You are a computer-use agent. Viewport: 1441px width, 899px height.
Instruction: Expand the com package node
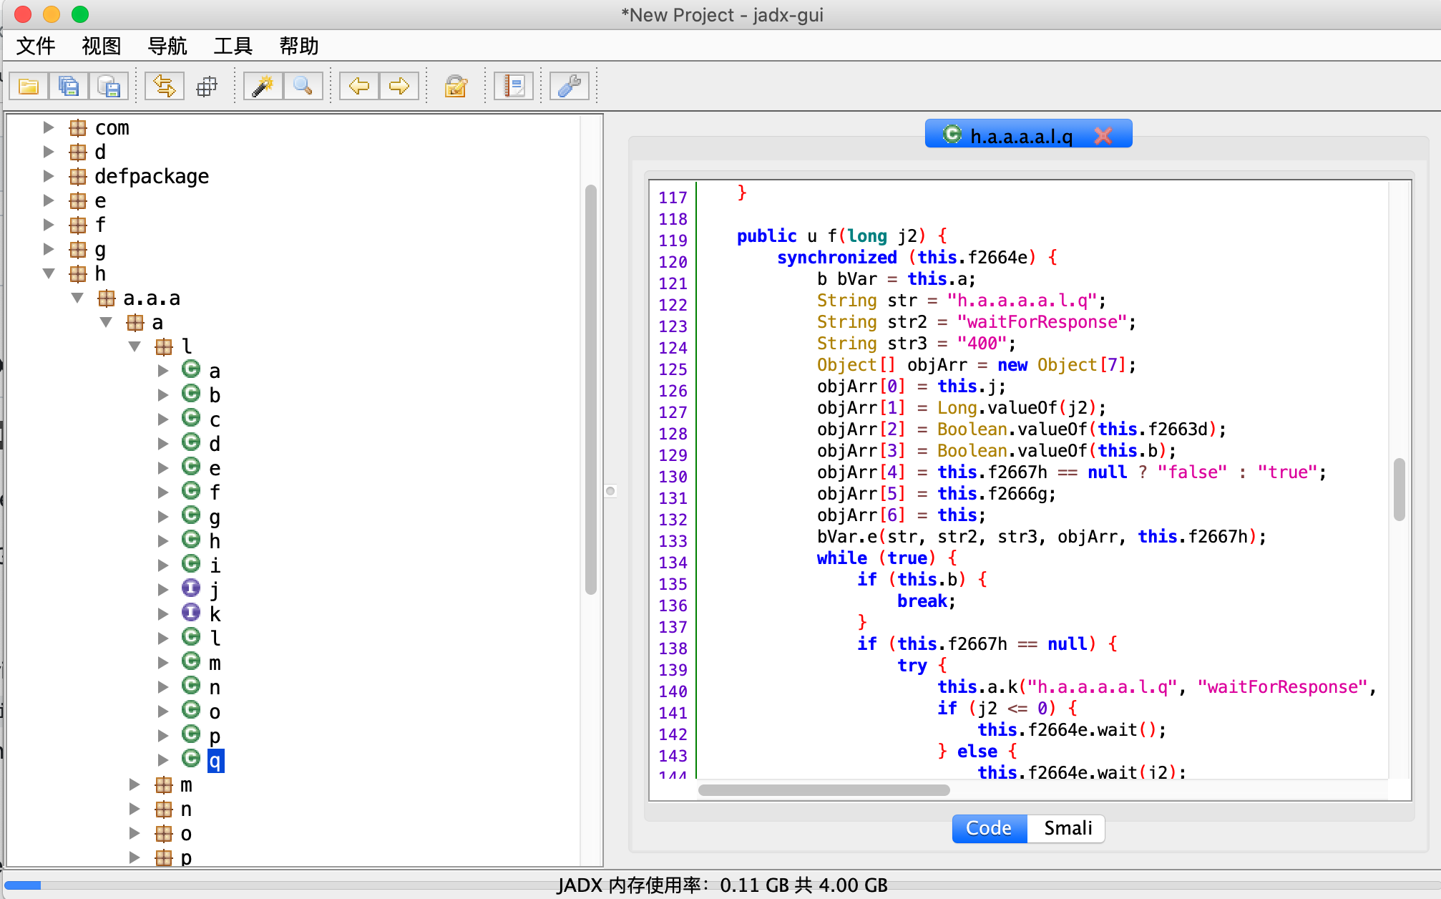pos(49,127)
